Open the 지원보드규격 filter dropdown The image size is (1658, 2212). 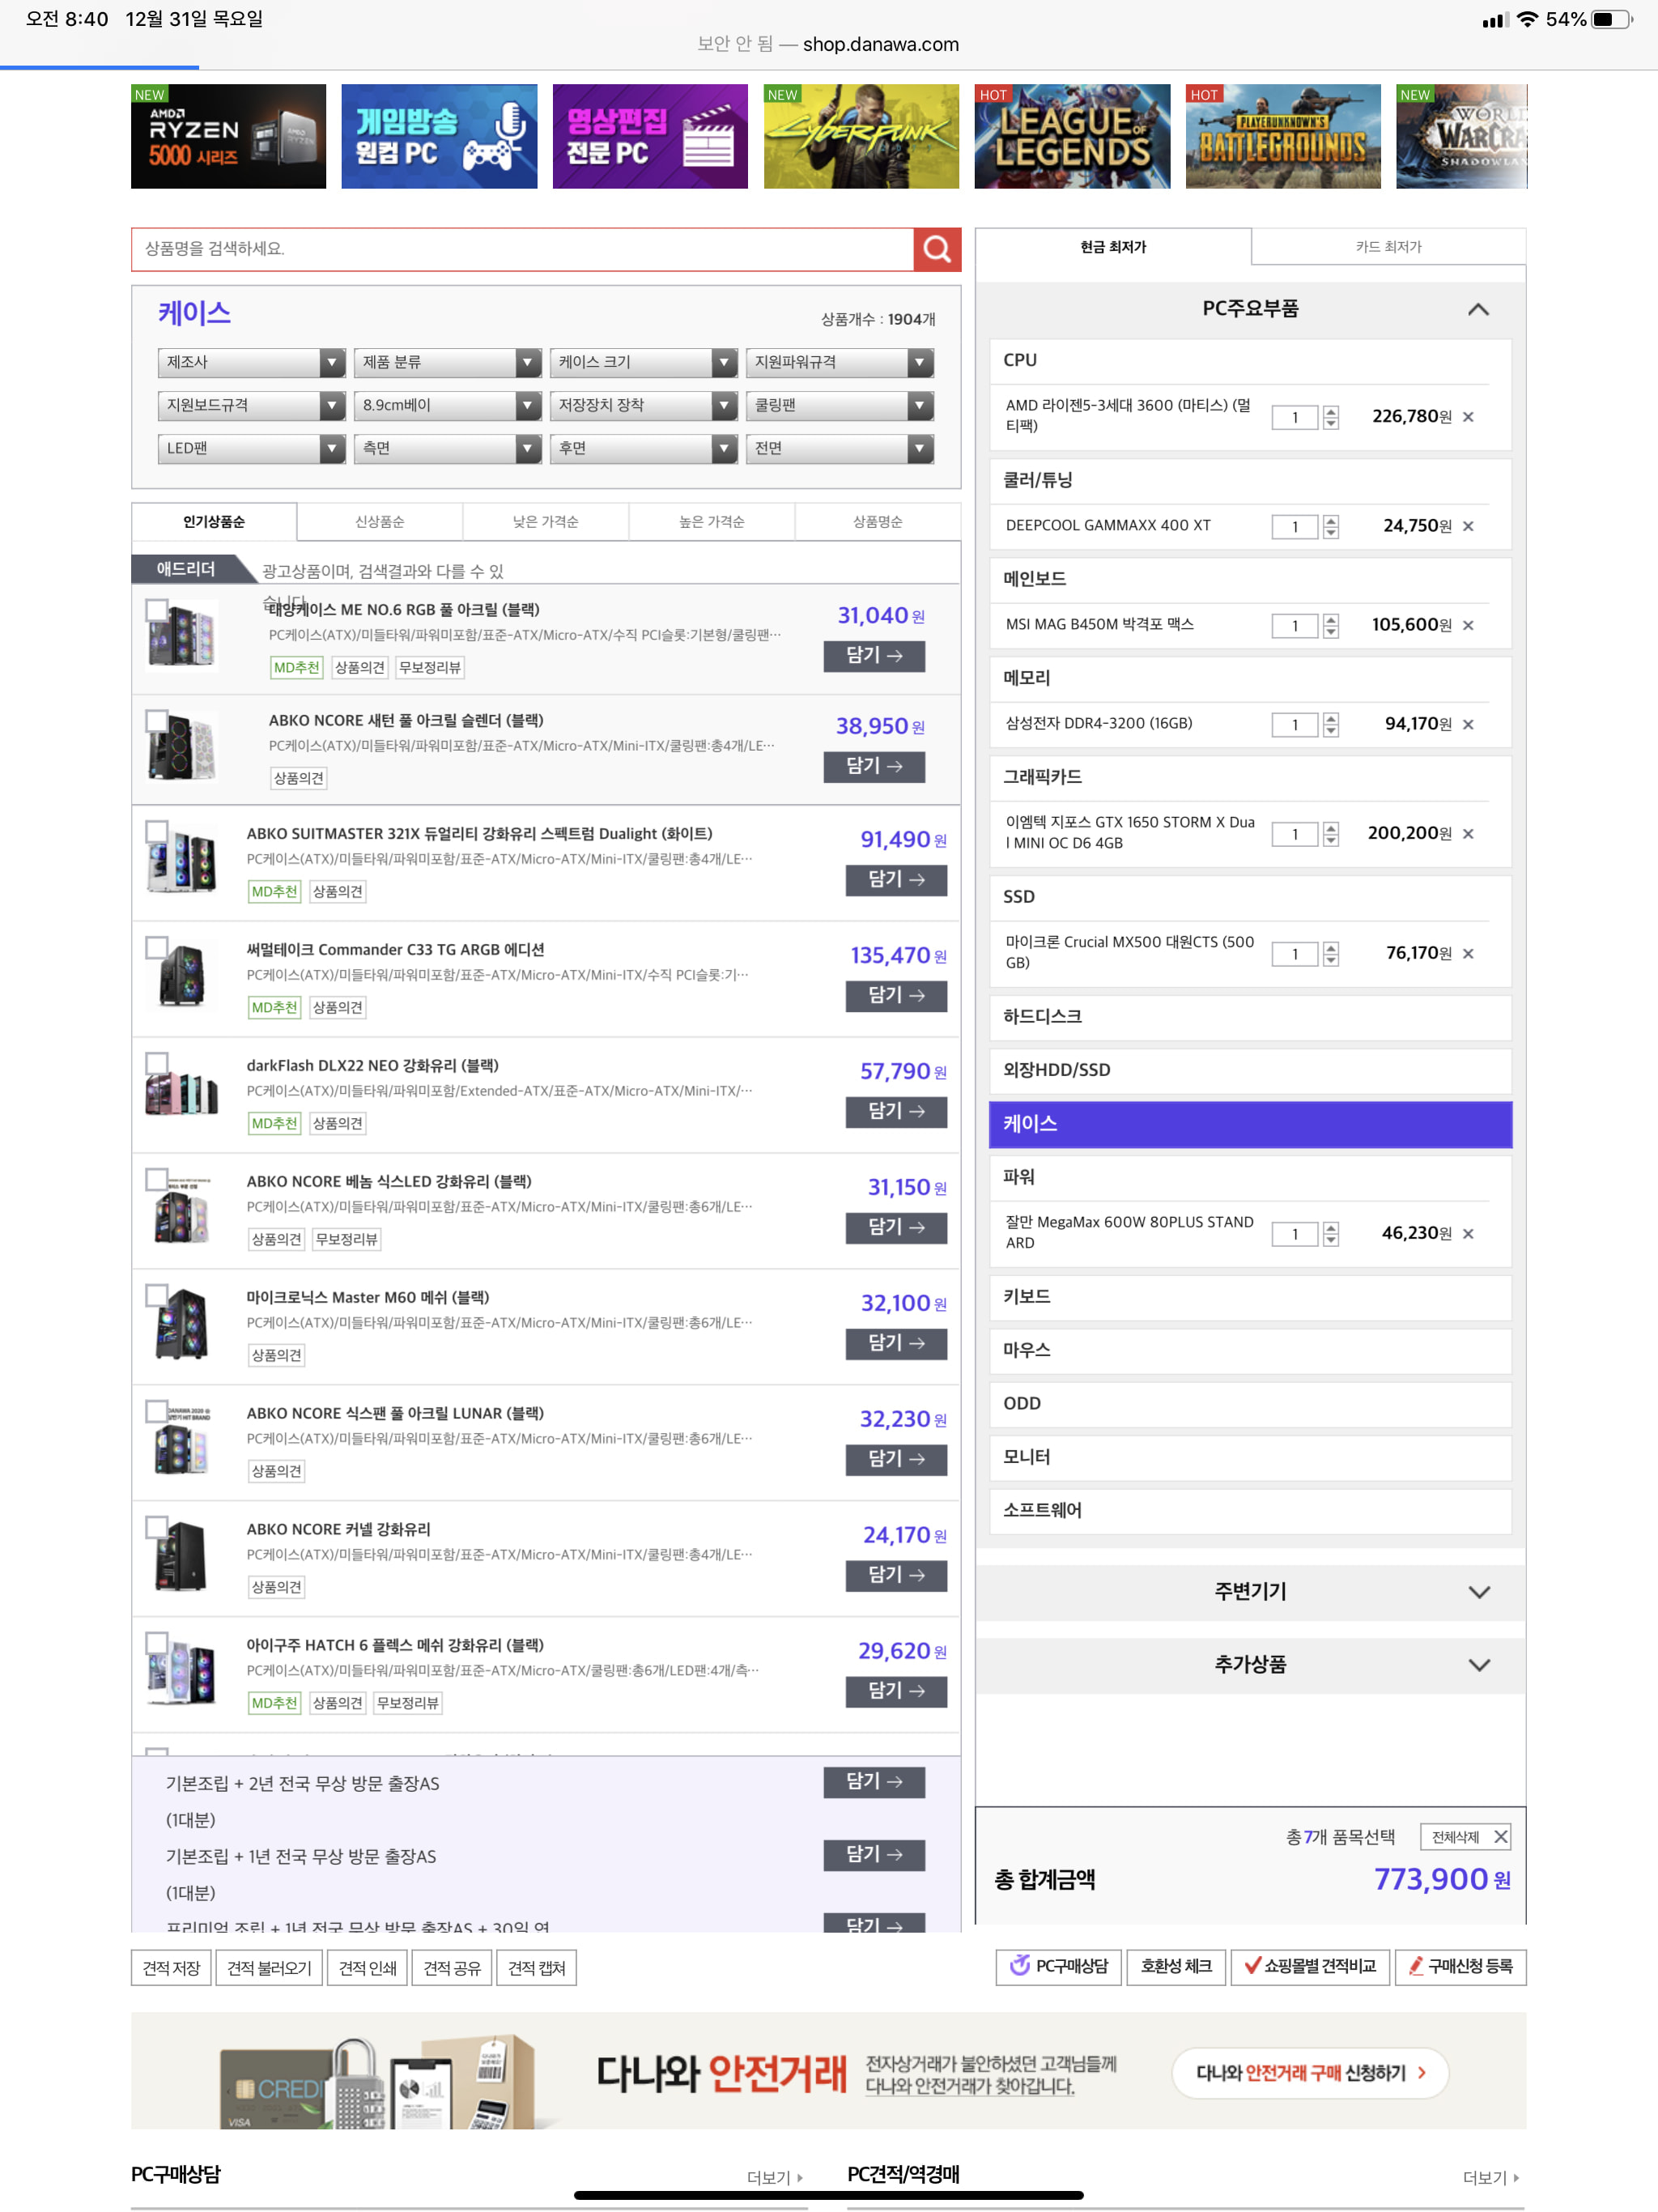click(x=251, y=405)
